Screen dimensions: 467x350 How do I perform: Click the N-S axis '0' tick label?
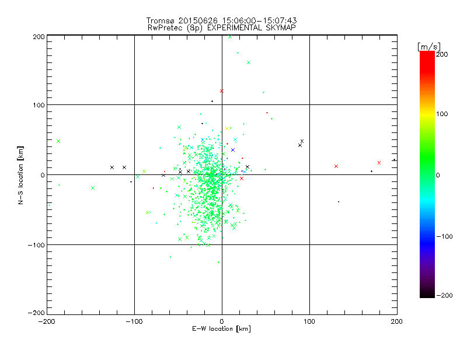point(43,175)
